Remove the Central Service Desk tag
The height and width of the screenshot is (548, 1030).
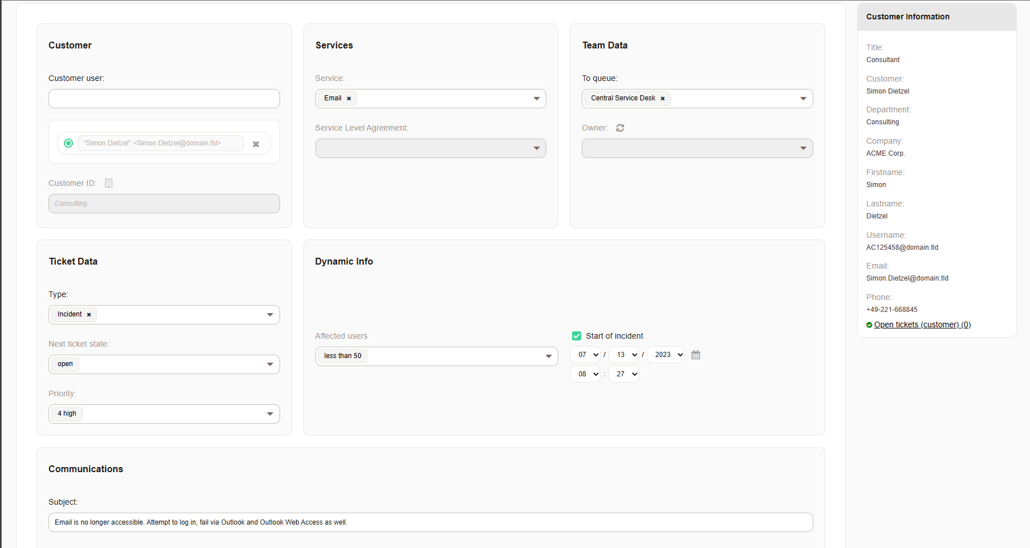coord(663,99)
